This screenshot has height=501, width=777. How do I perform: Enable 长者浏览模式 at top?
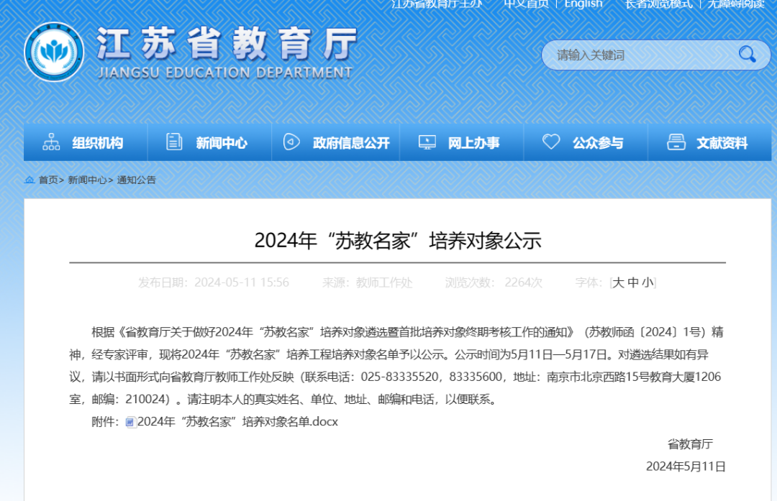click(659, 4)
